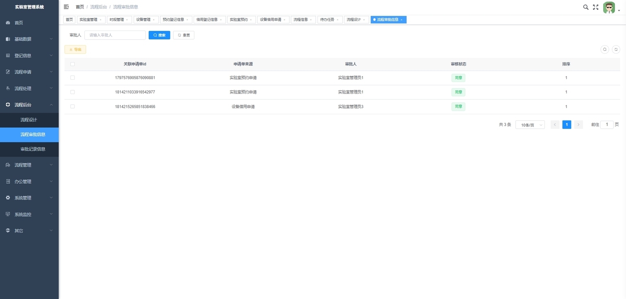
Task: Click 首页 in the breadcrumb
Action: click(x=80, y=7)
